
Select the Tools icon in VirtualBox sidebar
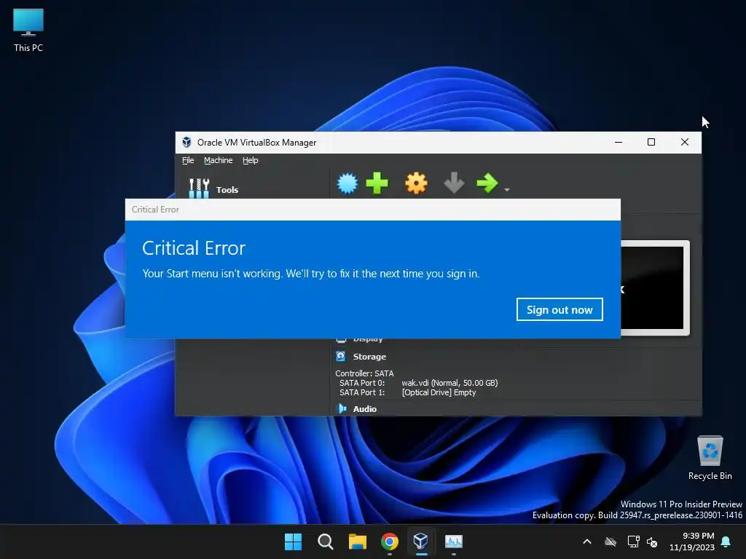pyautogui.click(x=199, y=189)
